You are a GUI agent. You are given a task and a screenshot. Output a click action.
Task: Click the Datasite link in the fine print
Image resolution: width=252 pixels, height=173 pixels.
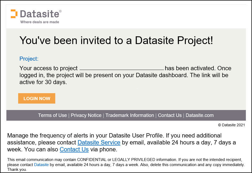[41, 165]
